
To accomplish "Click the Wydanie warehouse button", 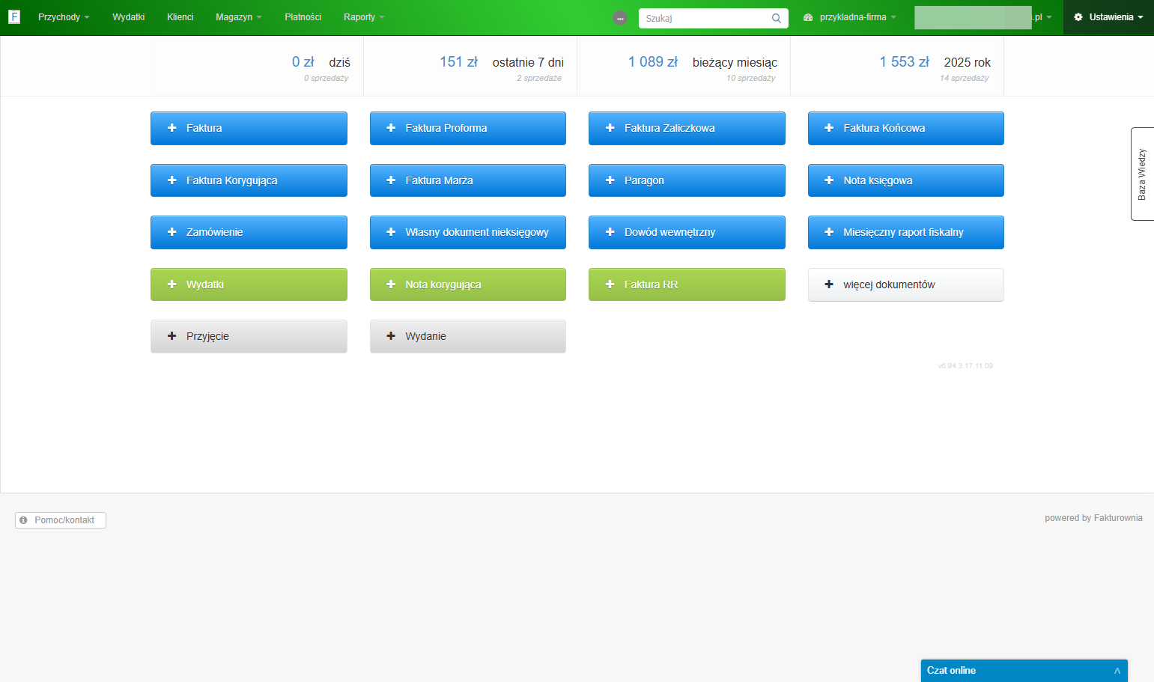I will (468, 336).
